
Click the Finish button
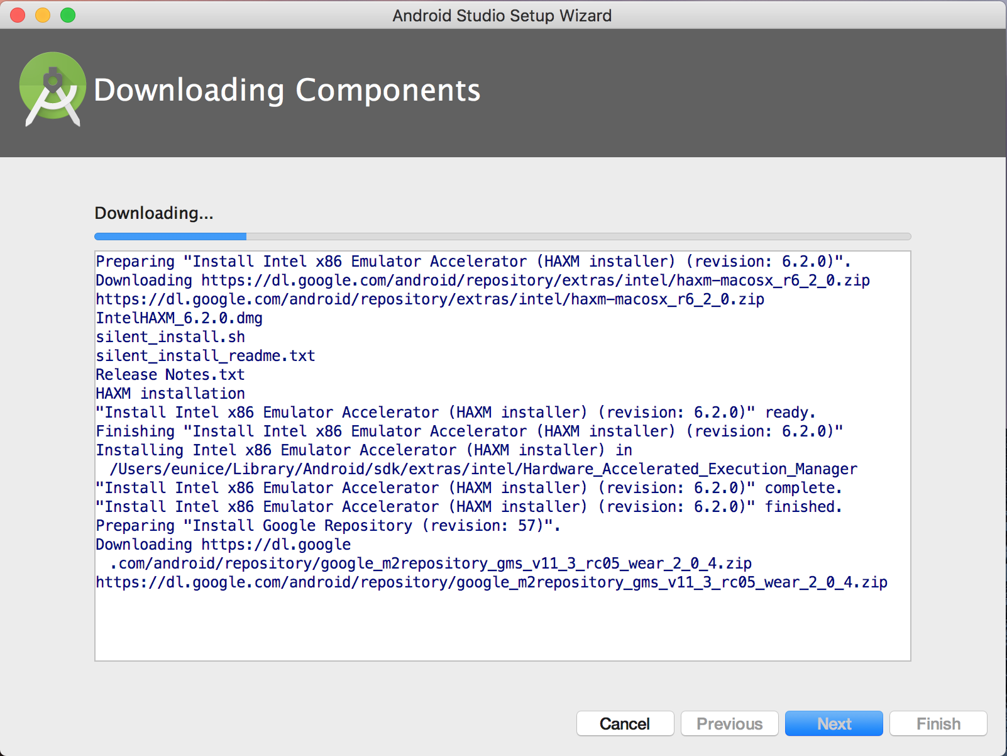[x=938, y=723]
